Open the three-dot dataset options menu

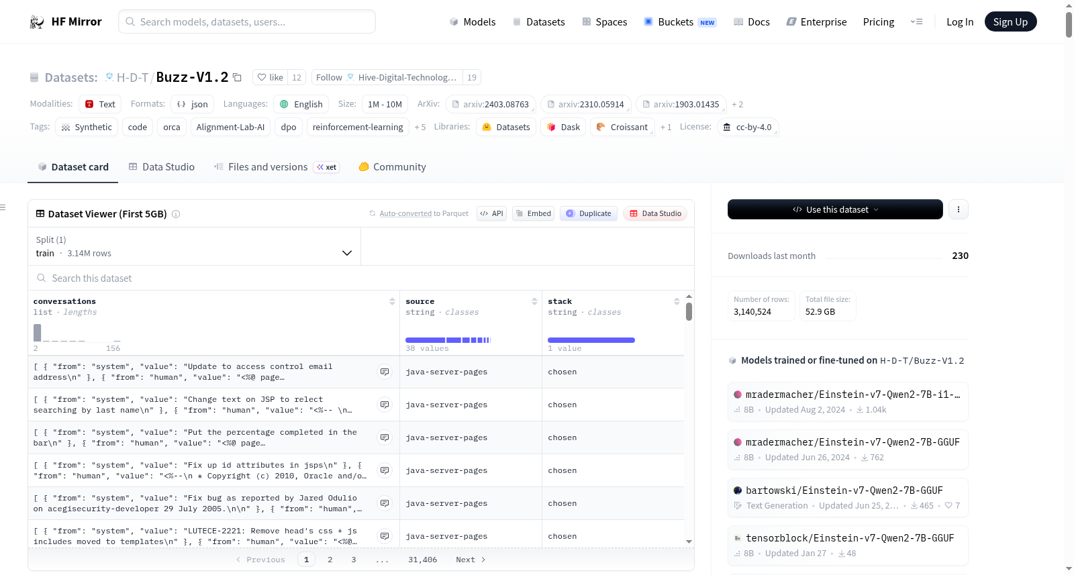958,209
